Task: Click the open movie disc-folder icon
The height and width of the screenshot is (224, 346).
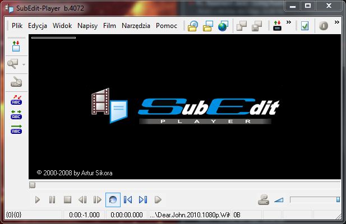Action: (x=193, y=26)
